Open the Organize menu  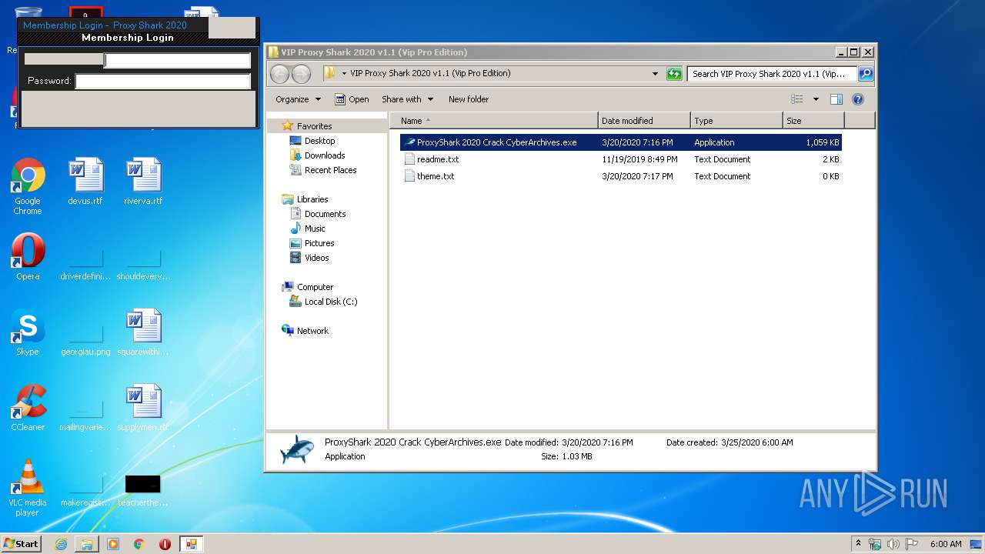coord(298,99)
